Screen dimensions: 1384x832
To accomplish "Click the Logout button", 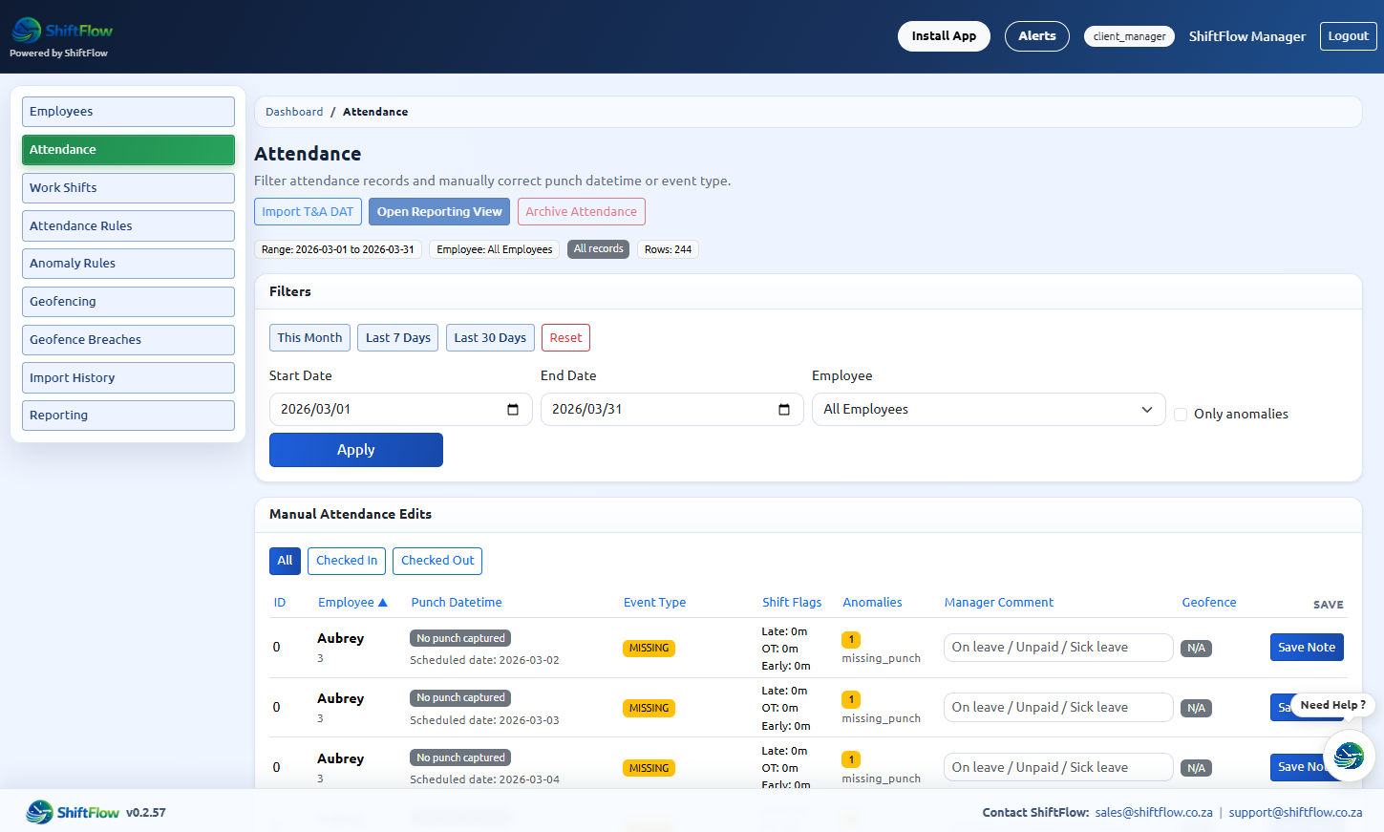I will coord(1348,36).
